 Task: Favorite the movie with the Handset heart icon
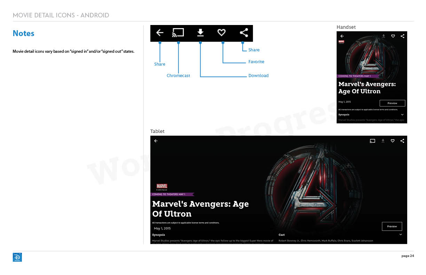point(393,36)
